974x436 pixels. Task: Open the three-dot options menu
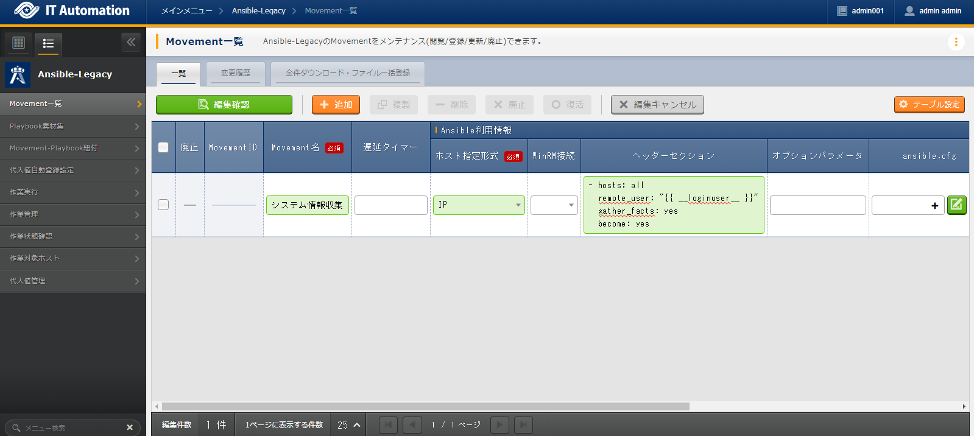click(956, 42)
